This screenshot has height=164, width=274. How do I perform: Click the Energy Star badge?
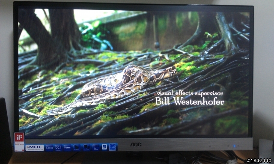click(x=113, y=147)
